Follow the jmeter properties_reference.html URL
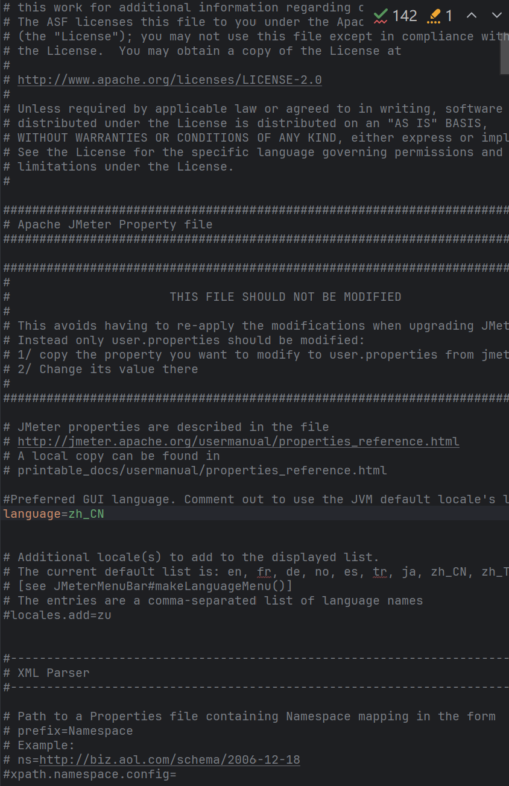509x786 pixels. 238,441
